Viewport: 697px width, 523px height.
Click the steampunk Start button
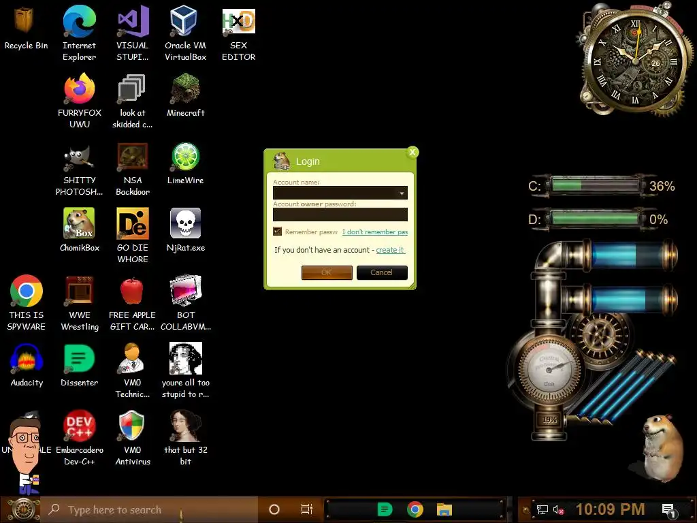pyautogui.click(x=23, y=509)
